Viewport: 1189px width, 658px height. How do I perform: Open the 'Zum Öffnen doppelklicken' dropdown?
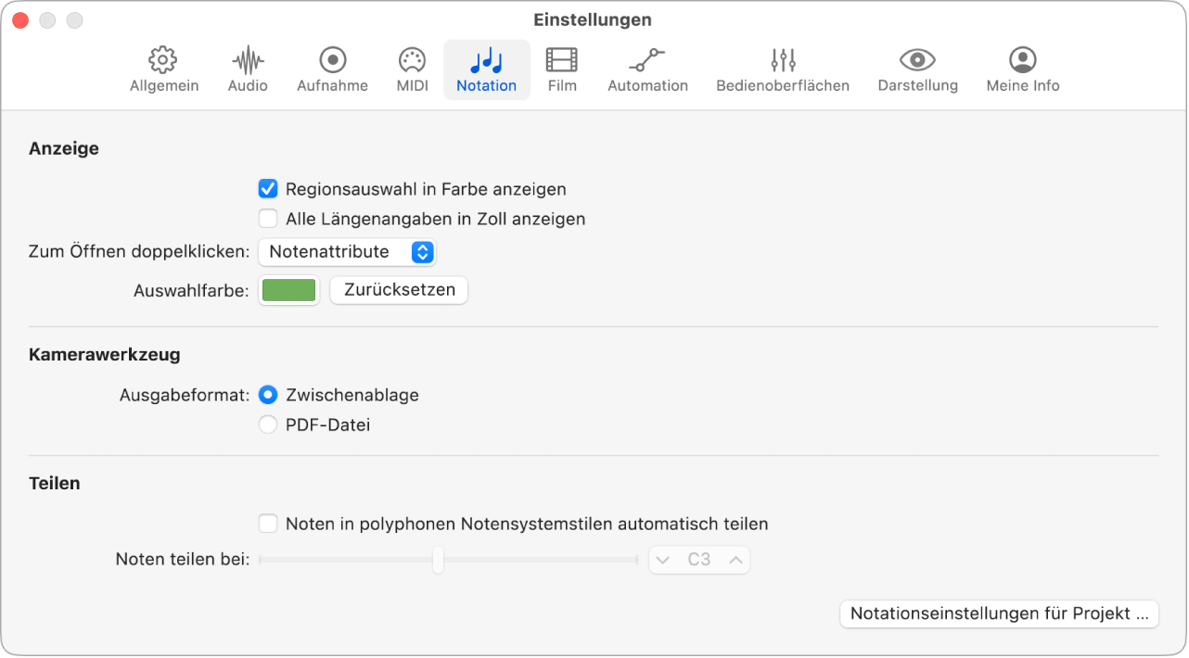coord(348,251)
